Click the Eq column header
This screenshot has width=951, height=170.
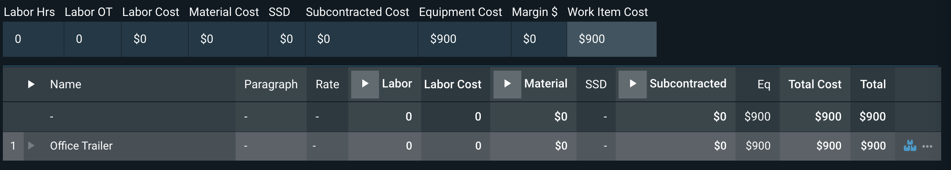pyautogui.click(x=763, y=84)
